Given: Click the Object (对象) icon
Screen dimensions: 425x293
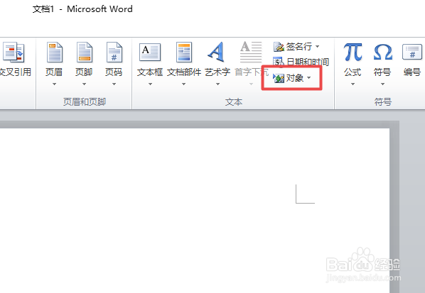Looking at the screenshot, I should tap(279, 78).
